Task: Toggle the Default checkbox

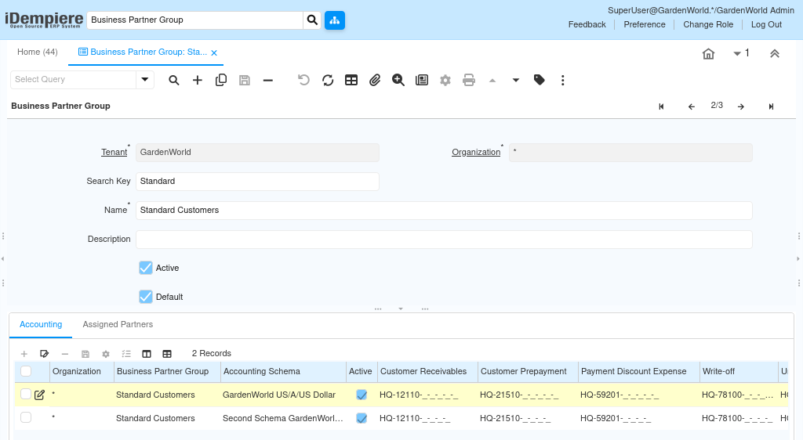Action: tap(146, 297)
